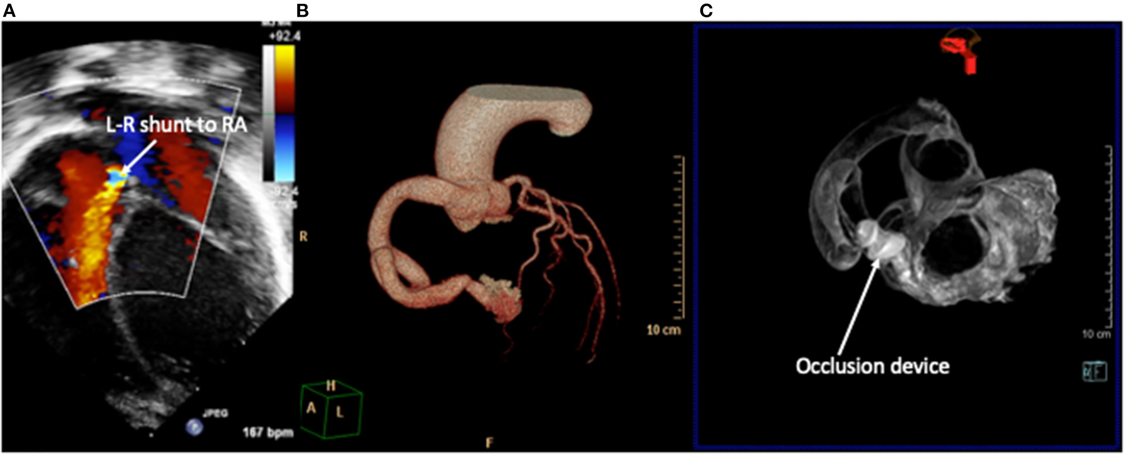The width and height of the screenshot is (1124, 454).
Task: Click the 'L-R shunt to RA' label
Action: click(176, 125)
